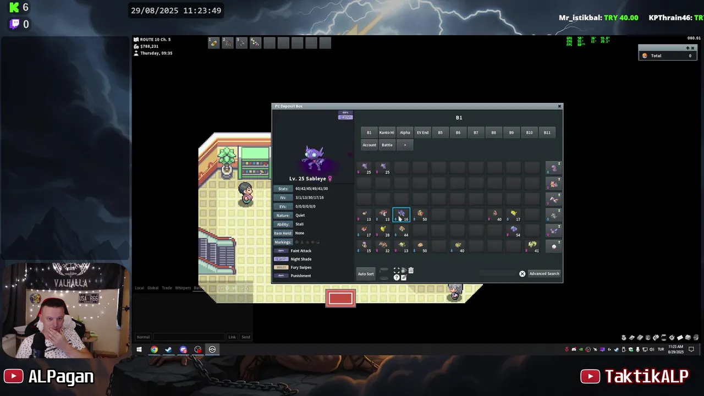The image size is (704, 396).
Task: Clear the search field with X icon
Action: click(x=522, y=273)
